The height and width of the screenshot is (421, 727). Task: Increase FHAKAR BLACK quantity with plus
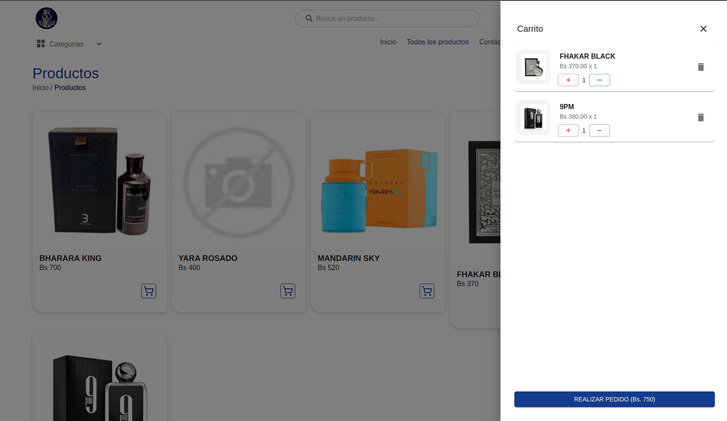(x=568, y=80)
